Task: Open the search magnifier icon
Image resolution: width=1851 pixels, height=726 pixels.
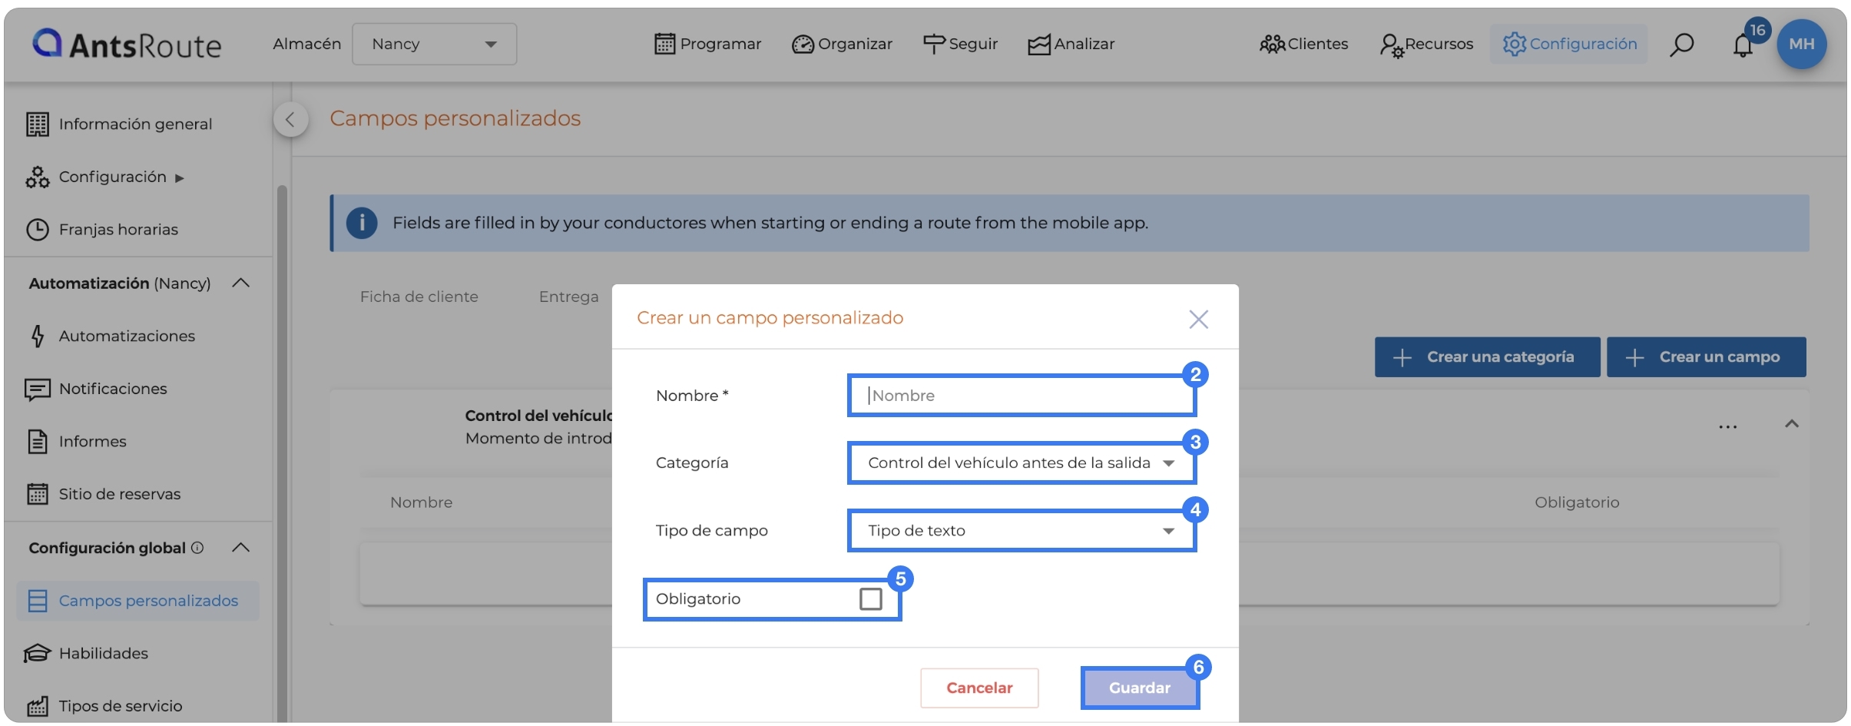Action: (x=1681, y=45)
